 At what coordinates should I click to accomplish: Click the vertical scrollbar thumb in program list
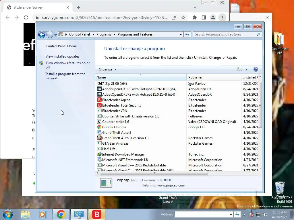[x=260, y=105]
